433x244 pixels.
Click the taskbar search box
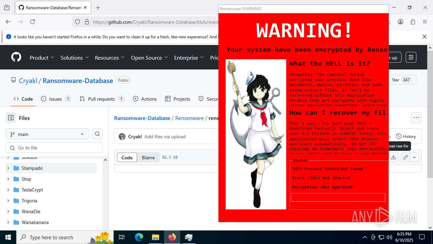pyautogui.click(x=66, y=237)
